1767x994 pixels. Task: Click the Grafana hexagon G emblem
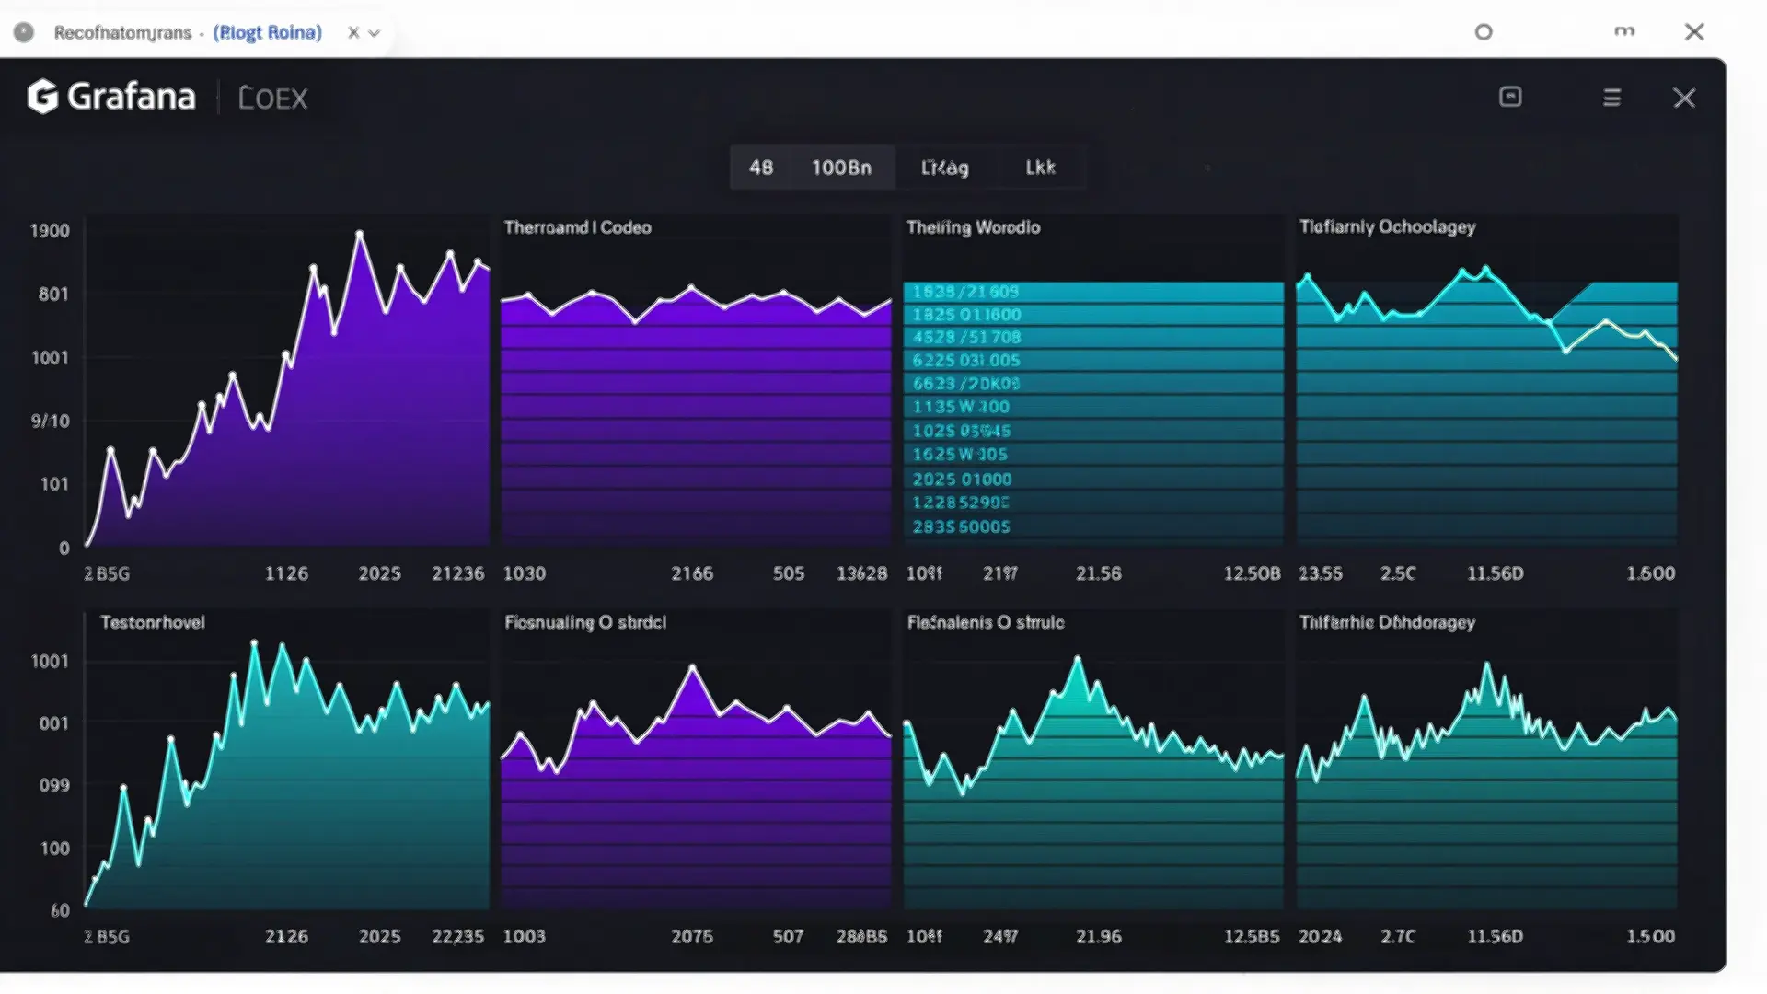coord(40,96)
